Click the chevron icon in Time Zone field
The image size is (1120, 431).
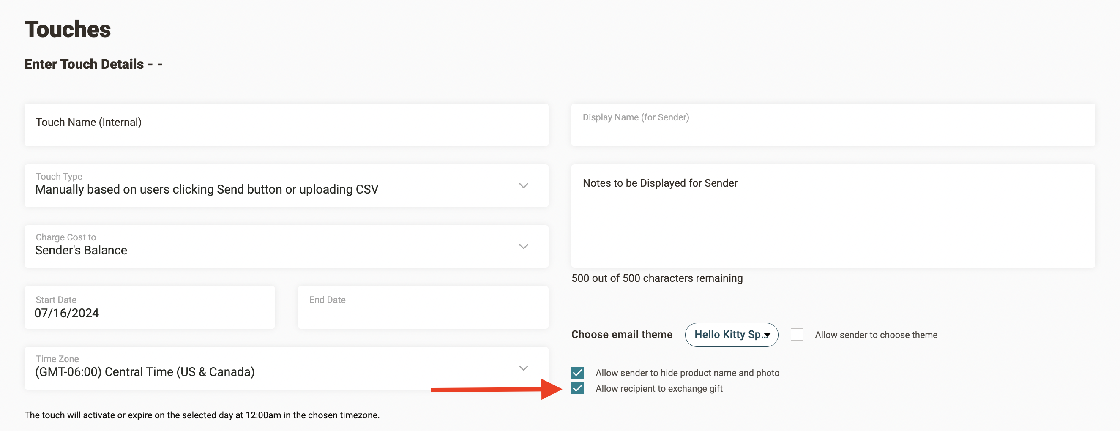(524, 368)
